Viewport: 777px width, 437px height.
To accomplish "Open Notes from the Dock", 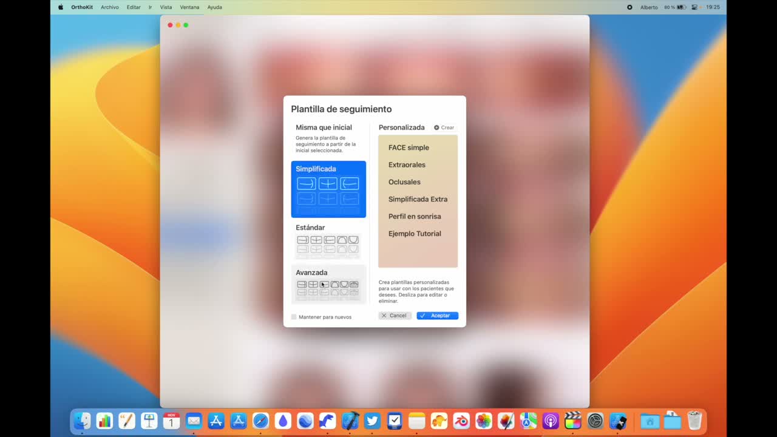I will click(x=416, y=421).
